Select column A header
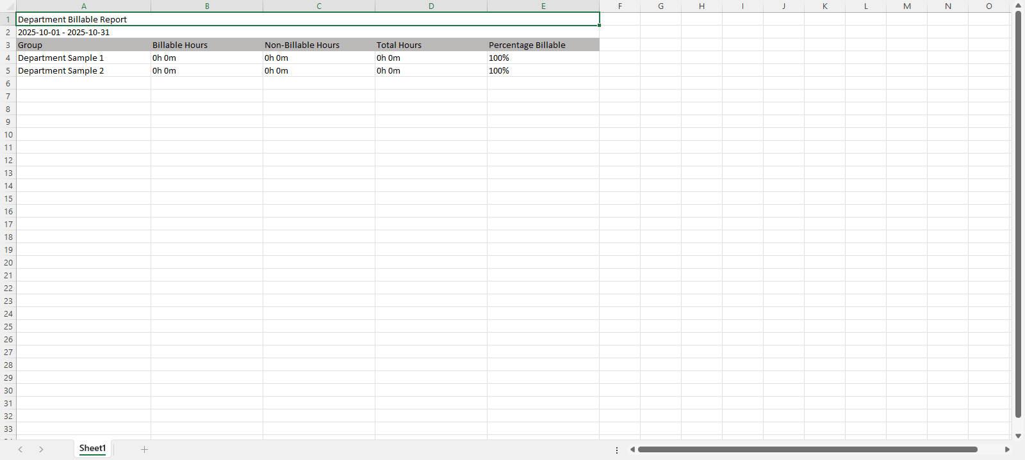The height and width of the screenshot is (460, 1025). click(83, 6)
